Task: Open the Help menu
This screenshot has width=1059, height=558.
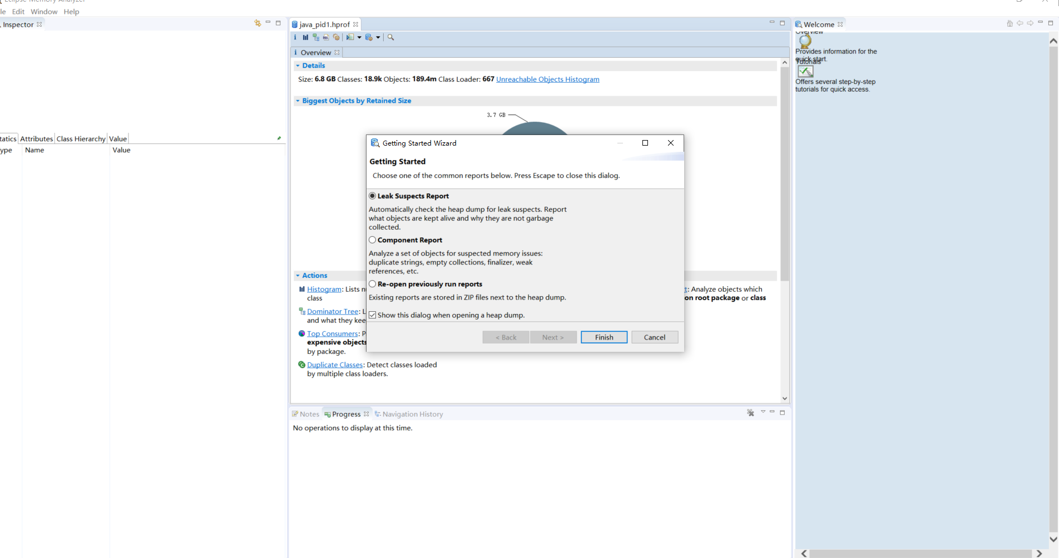Action: coord(71,12)
